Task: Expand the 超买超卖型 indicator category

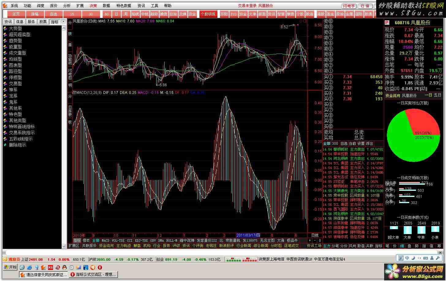Action: [20, 34]
